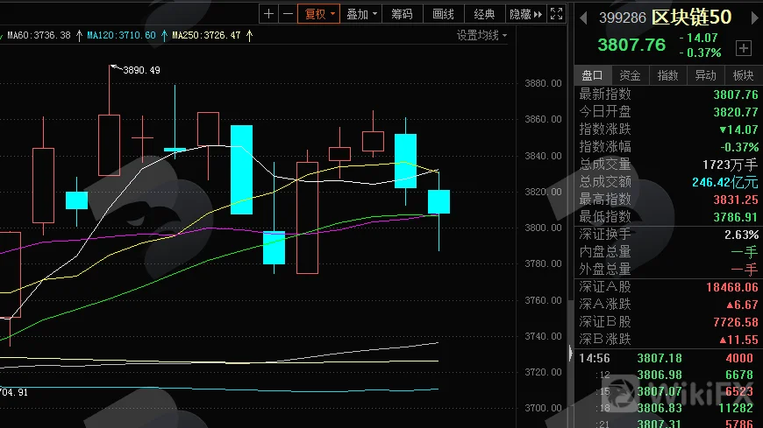The height and width of the screenshot is (428, 763).
Task: Switch to the 资金 tab
Action: point(630,75)
